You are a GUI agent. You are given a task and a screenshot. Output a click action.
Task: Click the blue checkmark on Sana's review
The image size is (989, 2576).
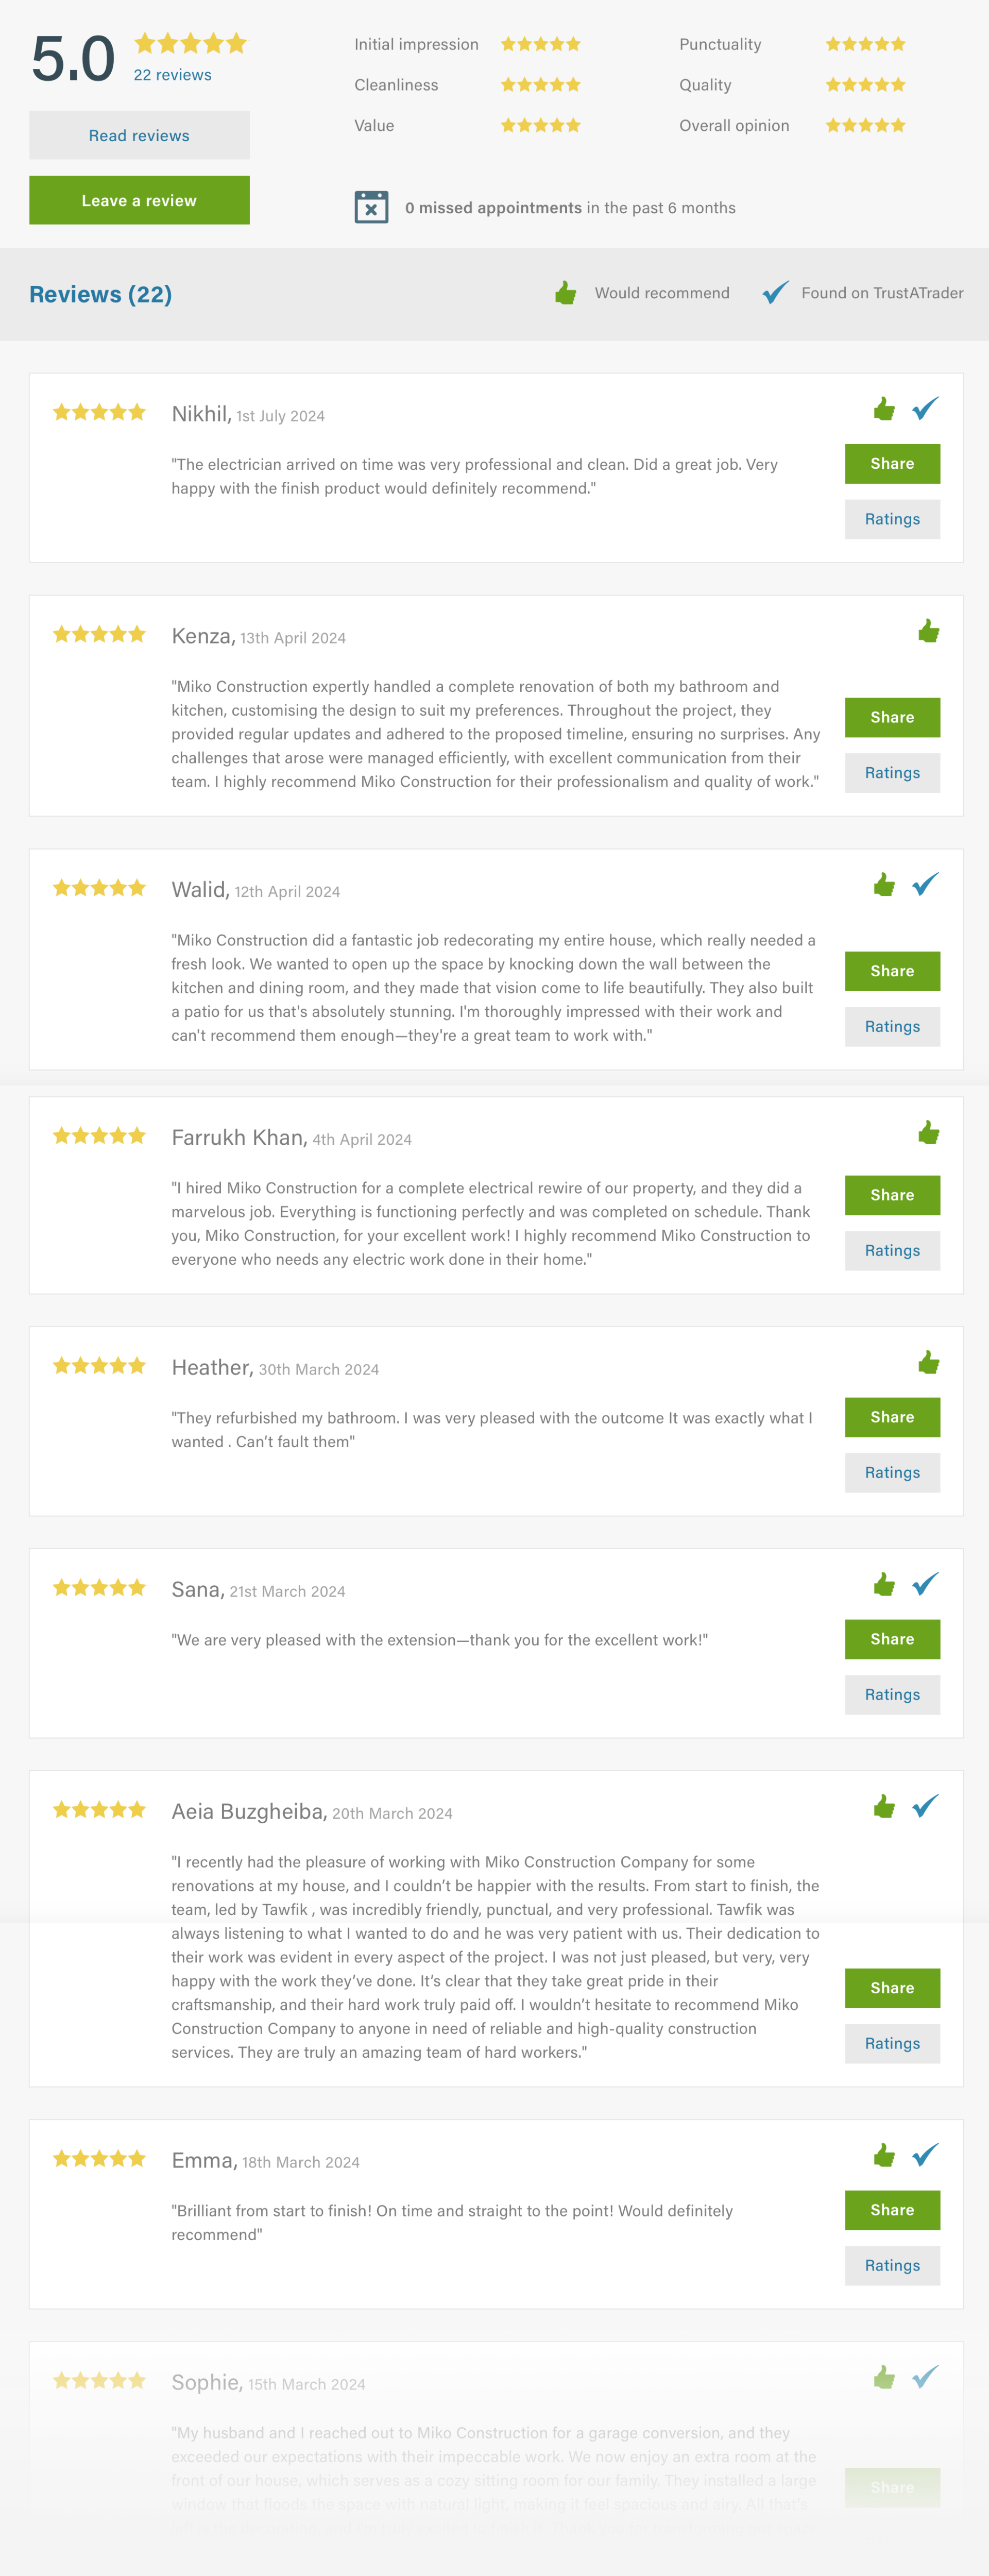pos(926,1584)
